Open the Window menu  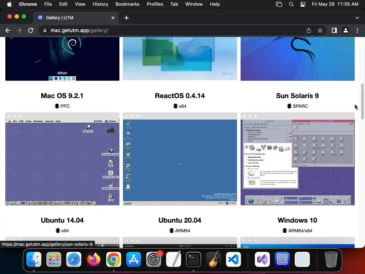[x=194, y=4]
